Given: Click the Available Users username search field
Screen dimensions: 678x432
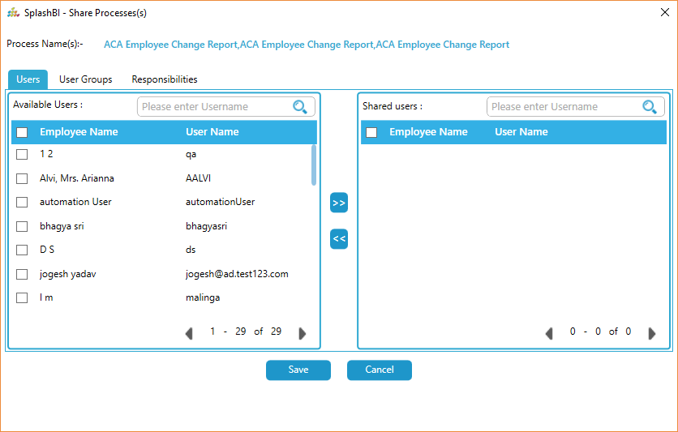Looking at the screenshot, I should point(225,107).
